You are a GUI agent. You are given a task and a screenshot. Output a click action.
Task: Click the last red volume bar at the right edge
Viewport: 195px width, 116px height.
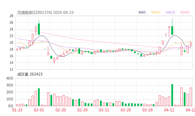tap(191, 97)
